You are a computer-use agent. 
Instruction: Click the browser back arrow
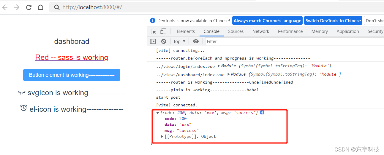[x=5, y=7]
